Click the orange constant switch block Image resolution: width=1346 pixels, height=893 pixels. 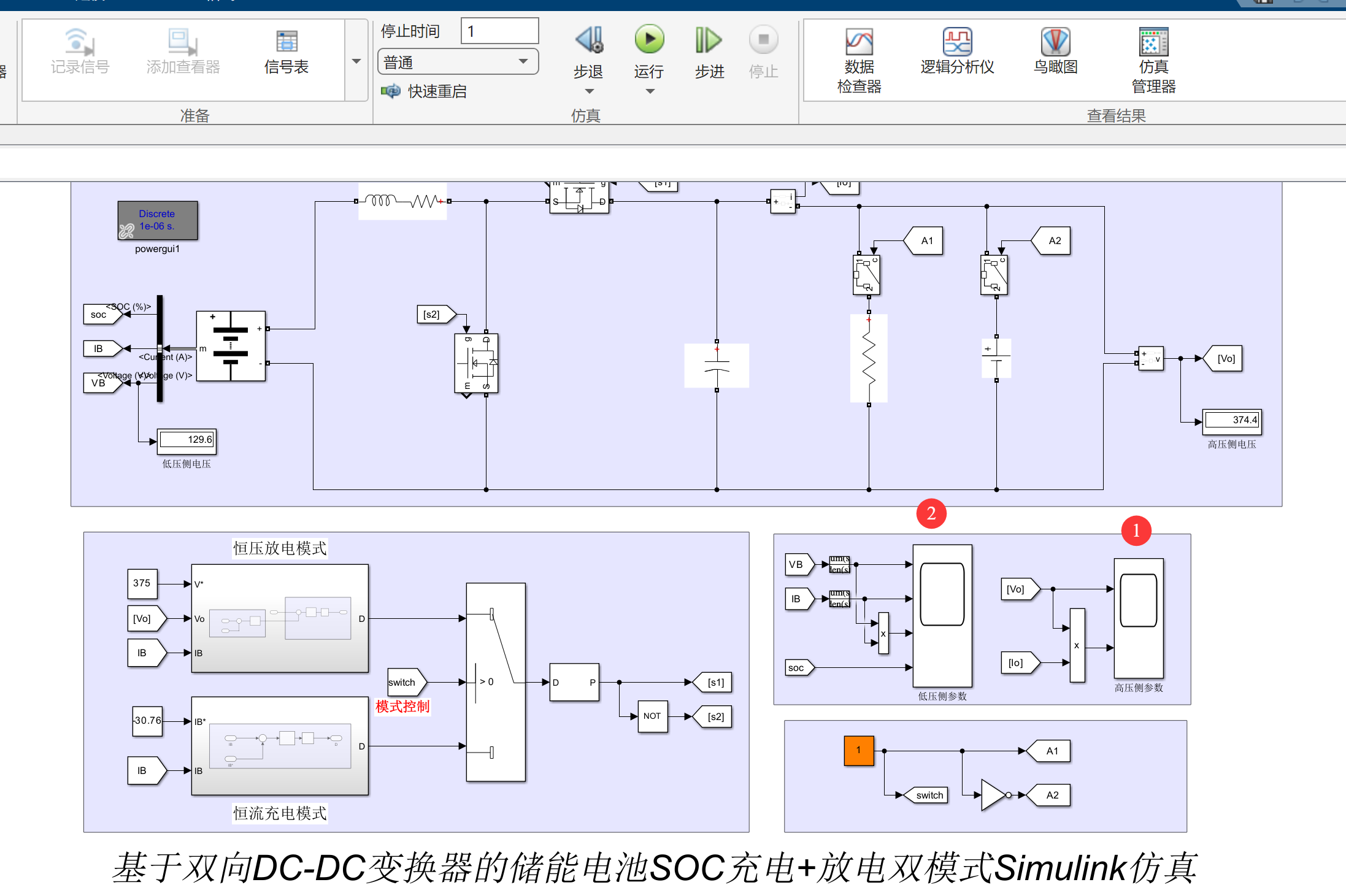pos(858,750)
